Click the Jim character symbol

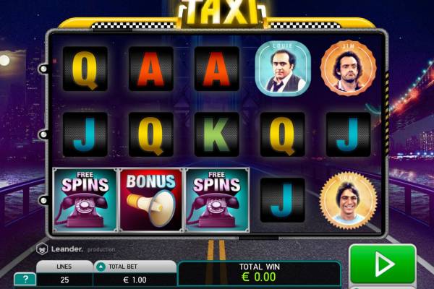tap(348, 69)
